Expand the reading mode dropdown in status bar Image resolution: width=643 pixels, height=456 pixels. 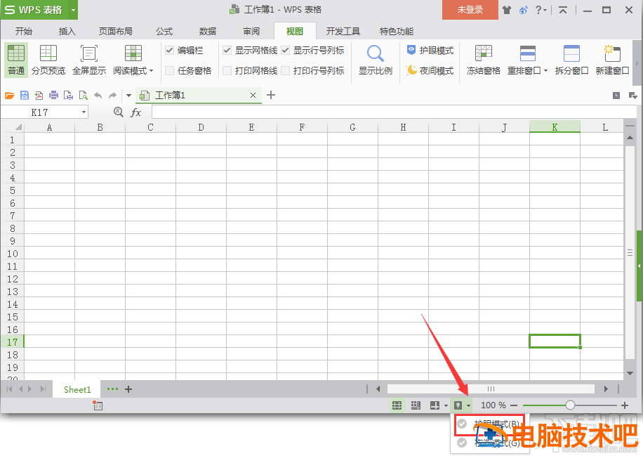click(446, 405)
